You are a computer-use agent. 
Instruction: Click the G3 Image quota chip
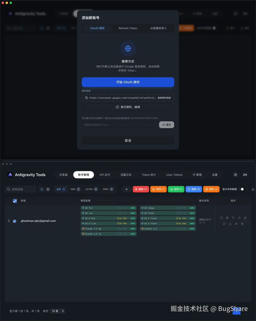168,208
